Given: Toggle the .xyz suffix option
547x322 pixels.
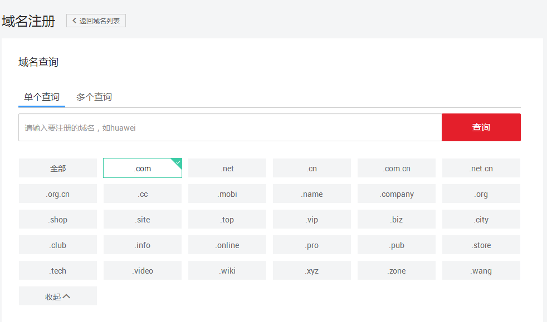Looking at the screenshot, I should (312, 271).
